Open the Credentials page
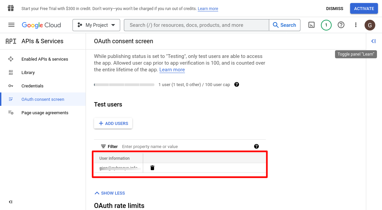This screenshot has width=382, height=210. [x=32, y=86]
